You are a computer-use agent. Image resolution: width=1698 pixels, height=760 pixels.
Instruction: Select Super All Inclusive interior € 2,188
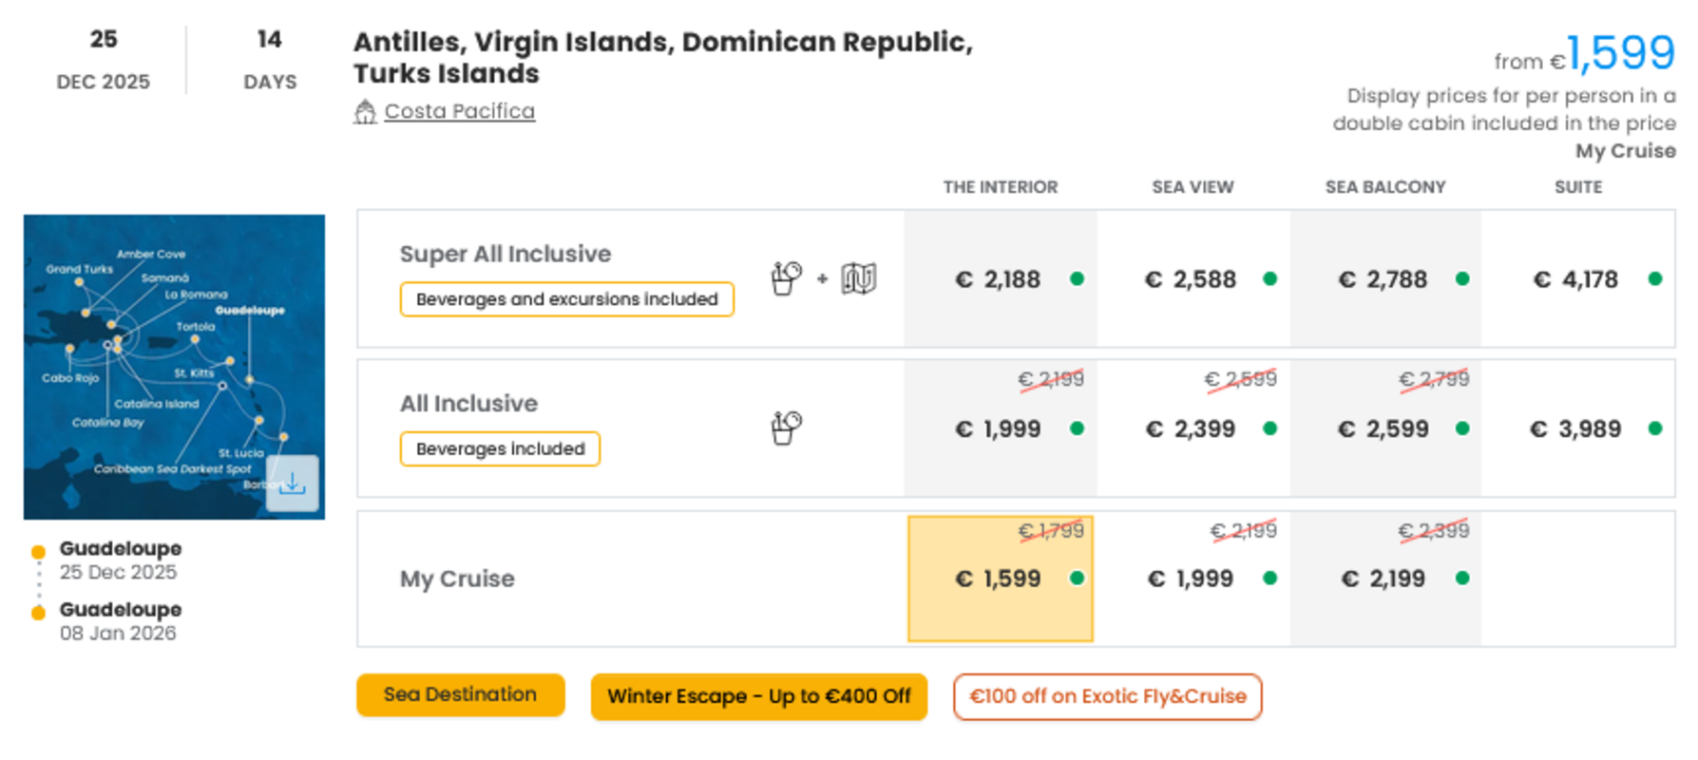pos(1001,279)
